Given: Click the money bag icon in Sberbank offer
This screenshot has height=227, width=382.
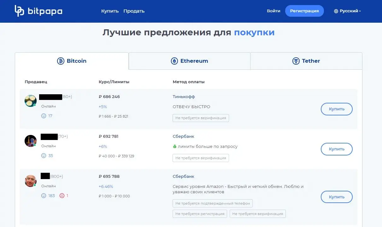Looking at the screenshot, I should click(175, 146).
